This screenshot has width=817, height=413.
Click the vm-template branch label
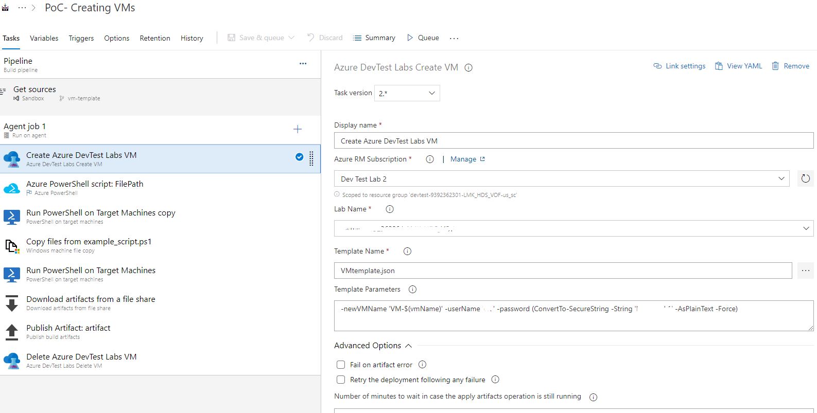[x=84, y=98]
